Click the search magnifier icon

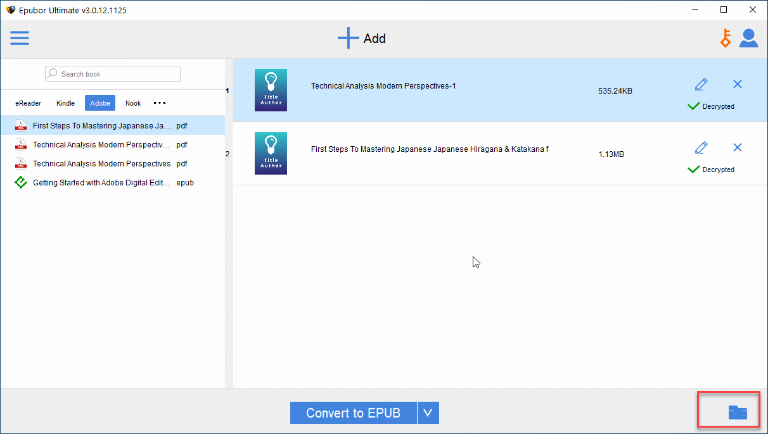(53, 73)
